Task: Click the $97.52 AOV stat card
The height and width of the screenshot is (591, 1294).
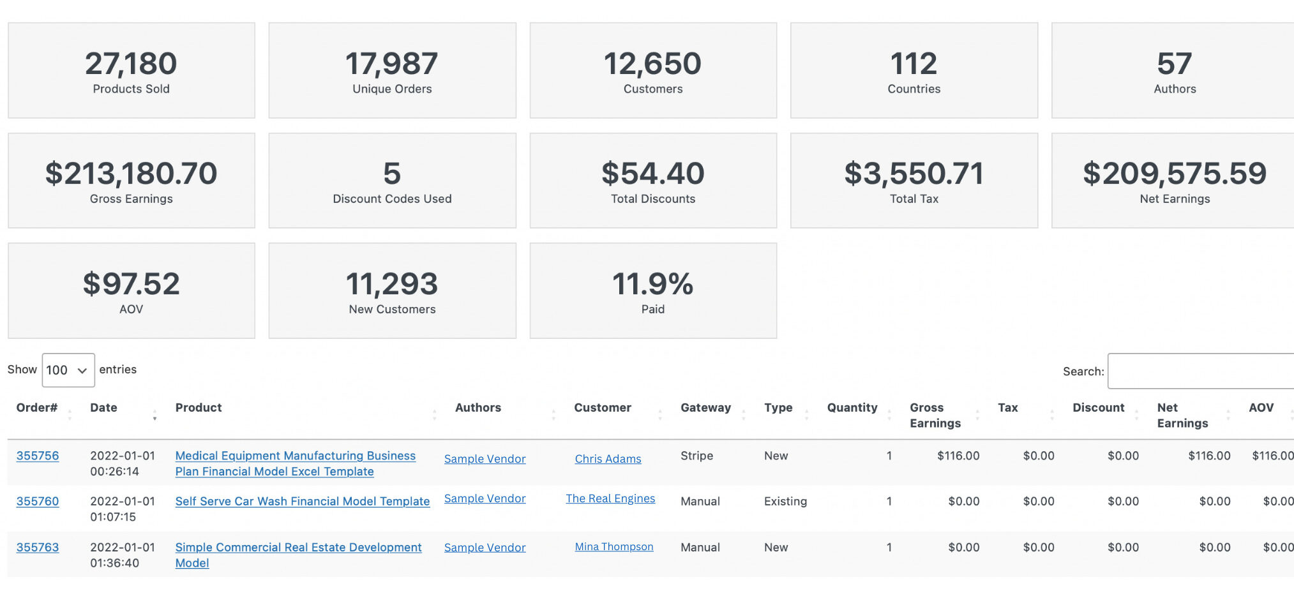Action: pos(132,291)
